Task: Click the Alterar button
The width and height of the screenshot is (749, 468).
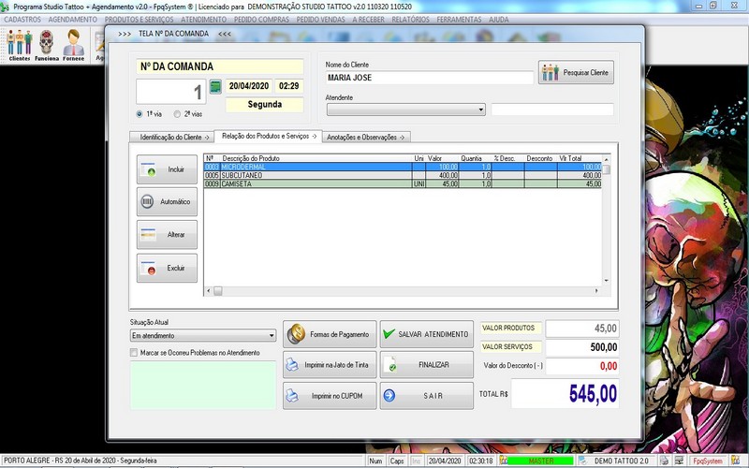Action: 167,235
